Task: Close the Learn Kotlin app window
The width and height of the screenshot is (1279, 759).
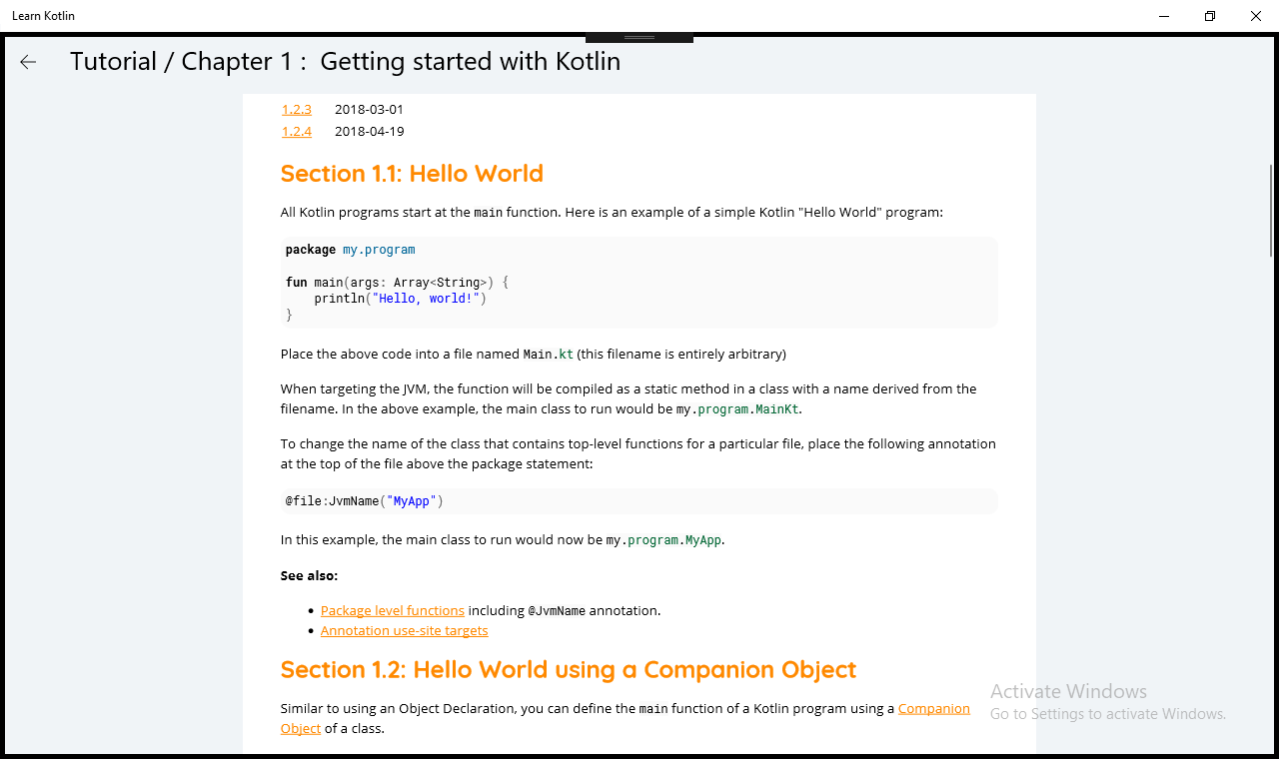Action: [x=1256, y=16]
